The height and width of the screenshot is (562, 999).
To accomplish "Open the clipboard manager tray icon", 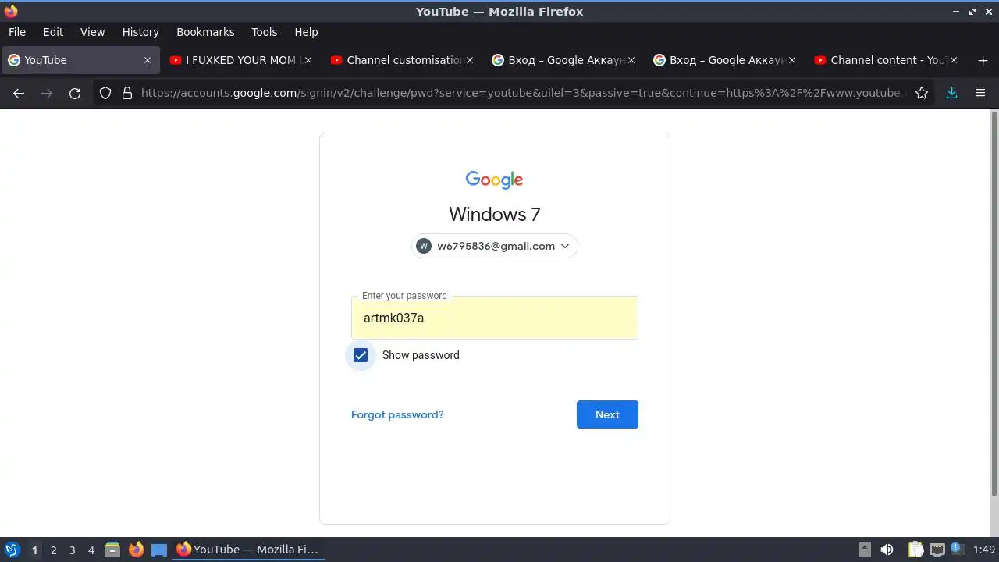I will pyautogui.click(x=915, y=550).
